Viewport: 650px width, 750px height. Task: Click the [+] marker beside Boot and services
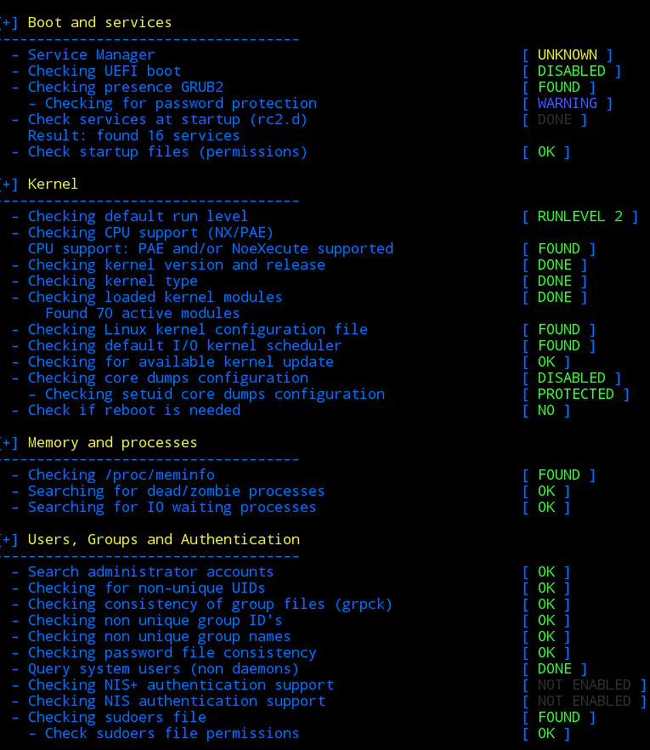point(8,23)
